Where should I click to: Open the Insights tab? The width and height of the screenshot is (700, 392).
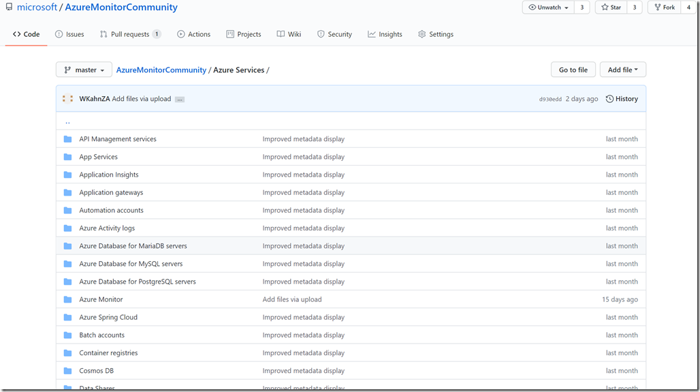[385, 34]
